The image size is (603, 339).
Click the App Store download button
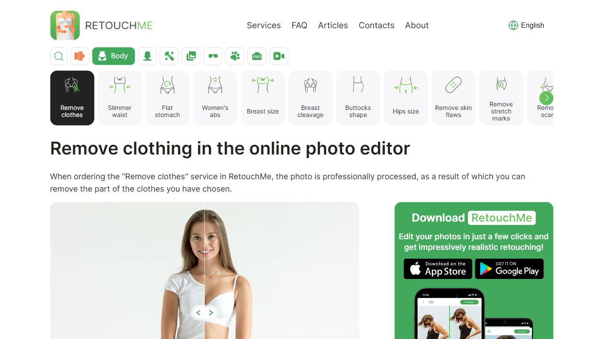(437, 268)
